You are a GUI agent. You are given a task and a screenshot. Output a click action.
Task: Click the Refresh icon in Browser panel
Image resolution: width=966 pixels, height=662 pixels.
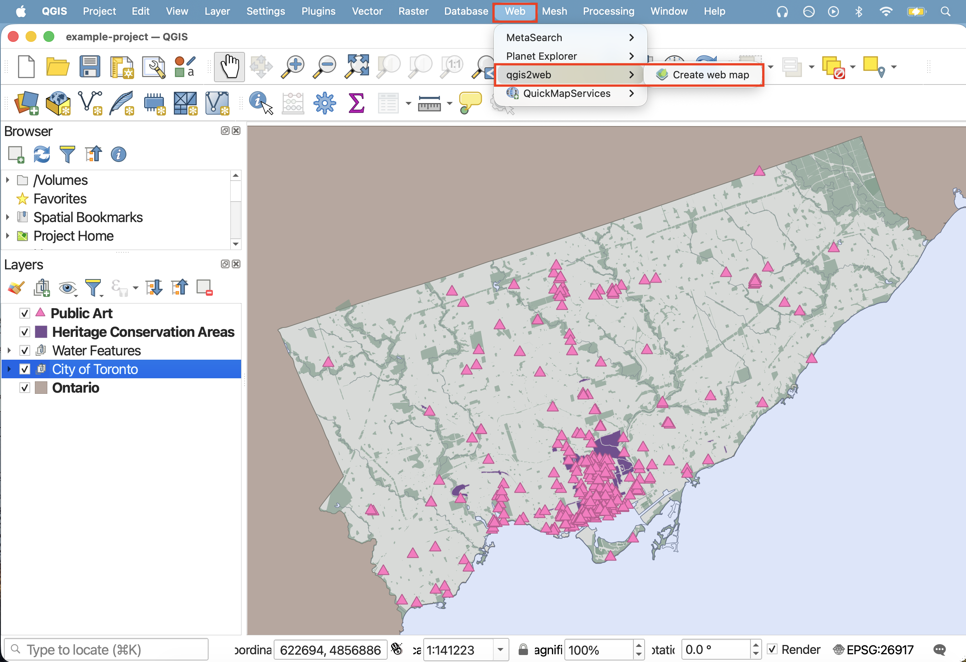(41, 154)
